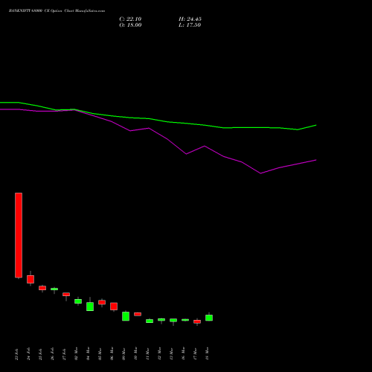Click the 09 Mar date label
This screenshot has height=372, width=372.
pos(124,353)
